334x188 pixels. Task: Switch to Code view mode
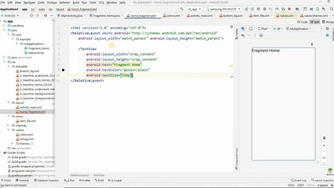coord(302,22)
